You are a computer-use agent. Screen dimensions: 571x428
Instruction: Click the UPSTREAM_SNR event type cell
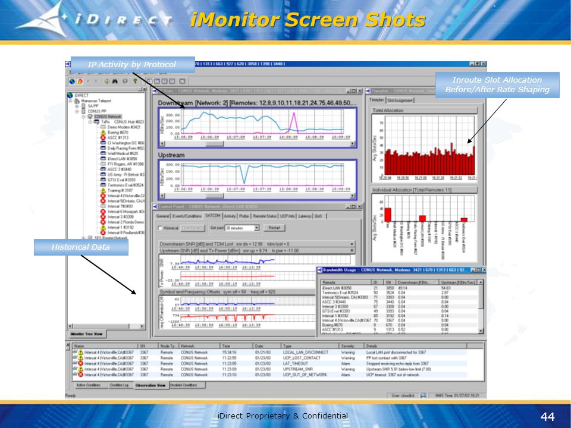pyautogui.click(x=298, y=369)
